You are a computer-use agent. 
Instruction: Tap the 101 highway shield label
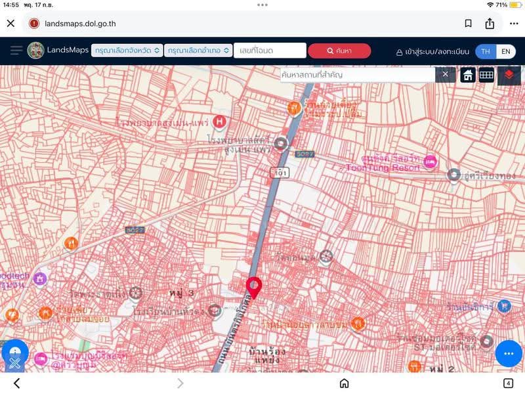(280, 173)
